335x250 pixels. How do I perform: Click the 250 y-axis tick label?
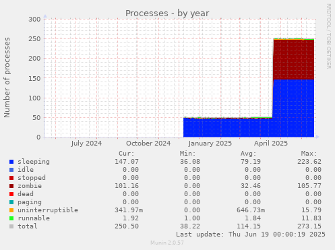point(34,39)
